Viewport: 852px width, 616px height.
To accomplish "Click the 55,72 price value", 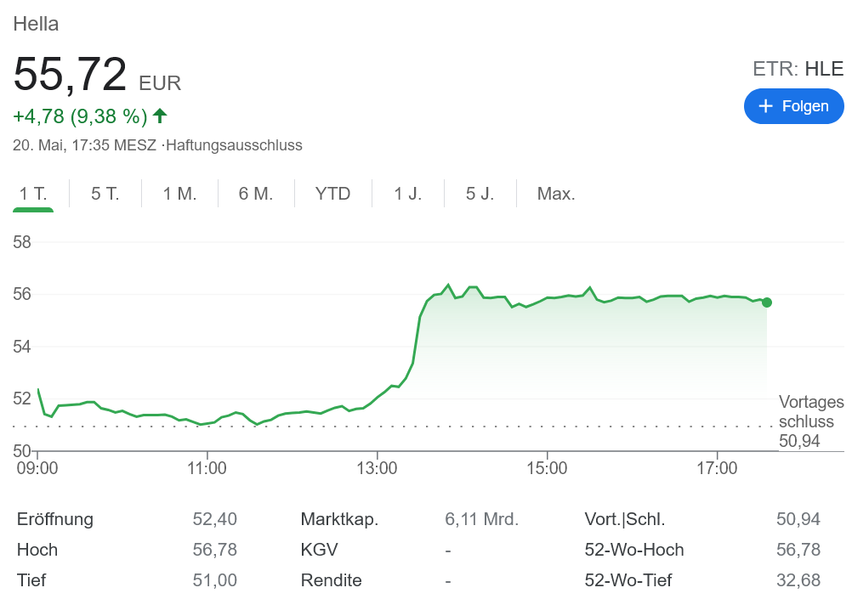I will point(70,75).
